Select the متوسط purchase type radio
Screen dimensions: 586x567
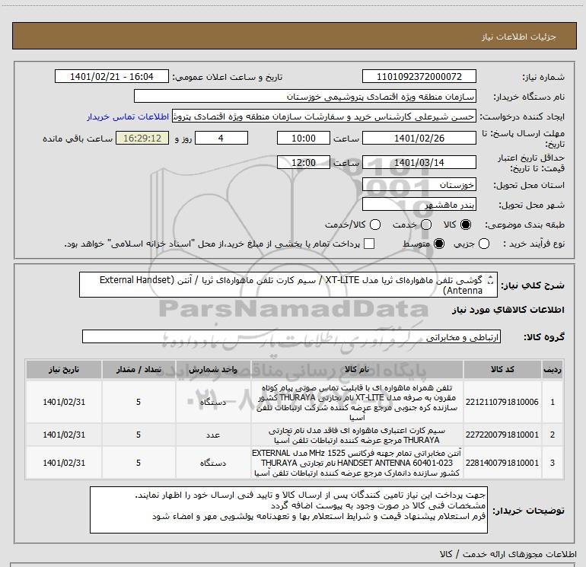tap(439, 244)
